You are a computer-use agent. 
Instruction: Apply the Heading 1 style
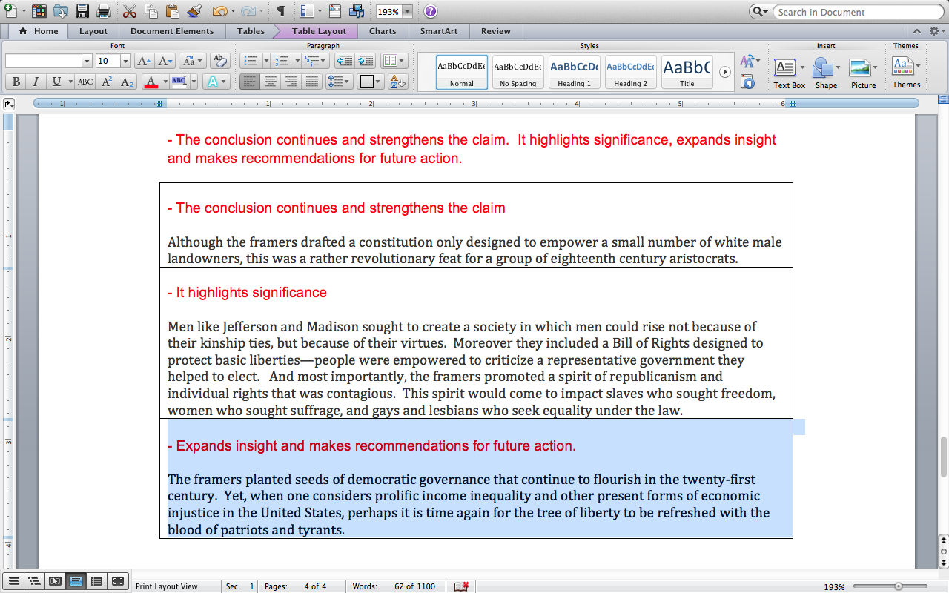(x=574, y=72)
